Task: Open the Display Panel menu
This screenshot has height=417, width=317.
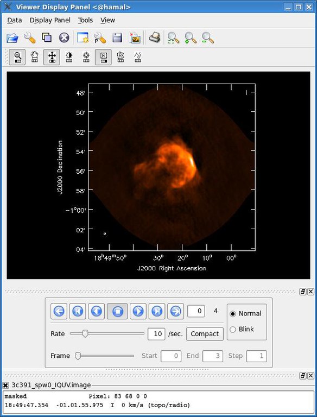Action: 50,20
